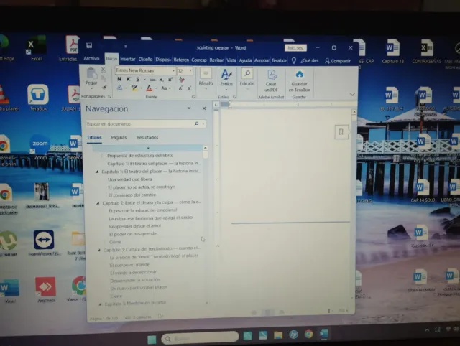Click Guardar en TeraBox icon

[300, 77]
